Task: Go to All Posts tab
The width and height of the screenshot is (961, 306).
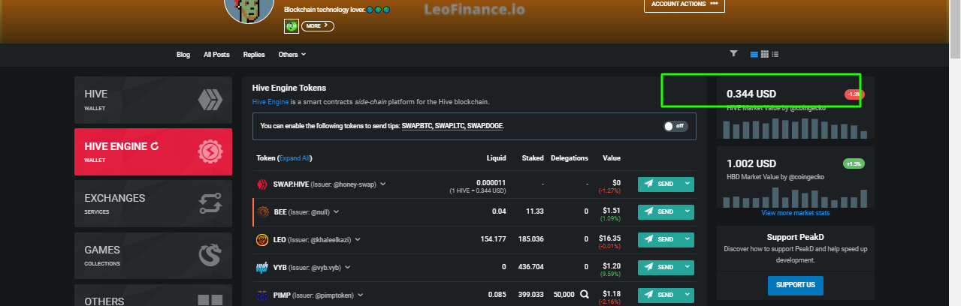Action: (216, 54)
